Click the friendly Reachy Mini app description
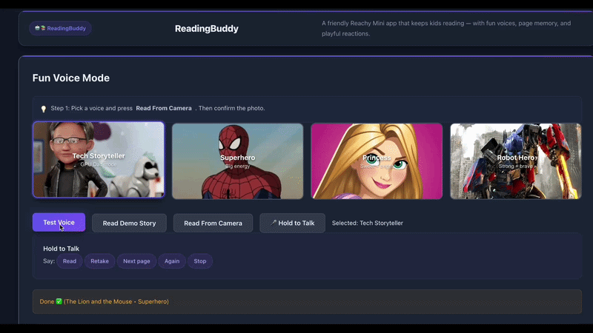 446,28
